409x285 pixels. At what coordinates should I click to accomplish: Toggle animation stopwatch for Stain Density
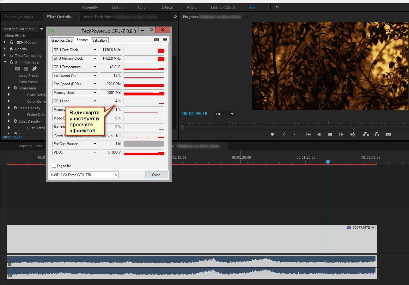coord(15,108)
